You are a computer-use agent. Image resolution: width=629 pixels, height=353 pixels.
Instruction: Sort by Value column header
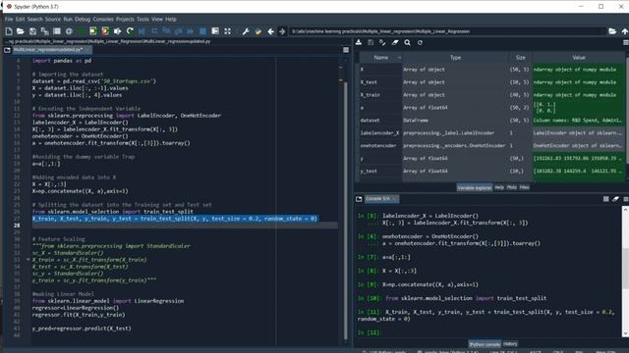[579, 58]
